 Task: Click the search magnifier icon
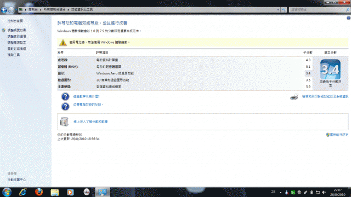point(348,10)
